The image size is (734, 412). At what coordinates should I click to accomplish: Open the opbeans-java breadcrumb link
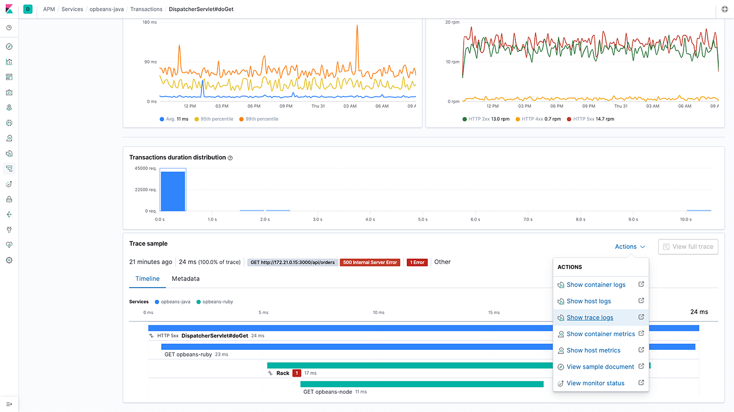[x=106, y=9]
